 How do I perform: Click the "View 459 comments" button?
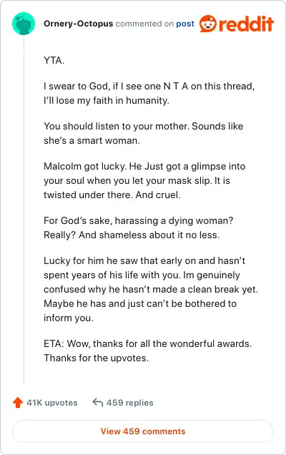(x=143, y=431)
